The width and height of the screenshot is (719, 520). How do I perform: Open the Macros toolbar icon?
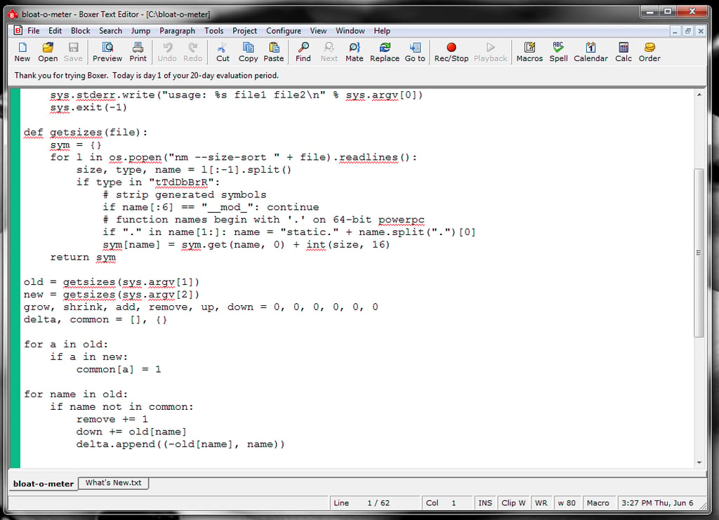(529, 52)
